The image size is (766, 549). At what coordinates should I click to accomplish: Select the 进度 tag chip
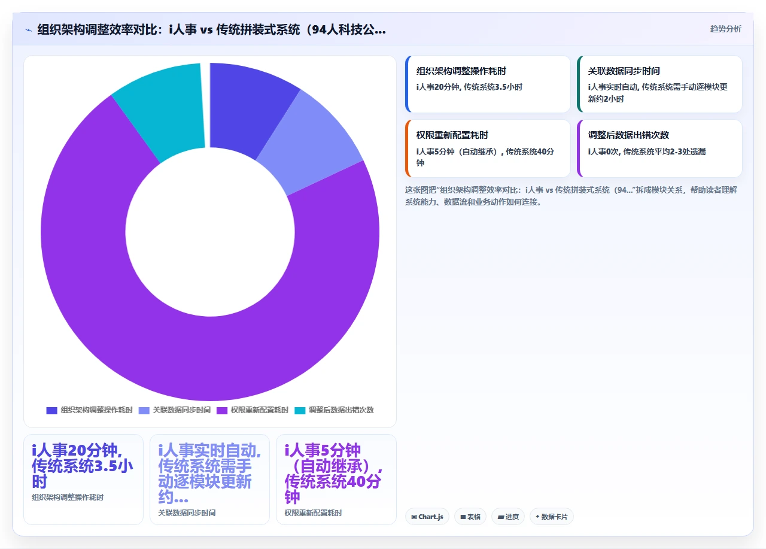tap(508, 517)
